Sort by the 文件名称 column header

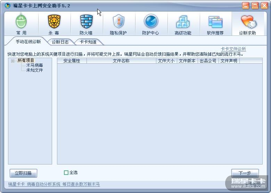tap(121, 61)
